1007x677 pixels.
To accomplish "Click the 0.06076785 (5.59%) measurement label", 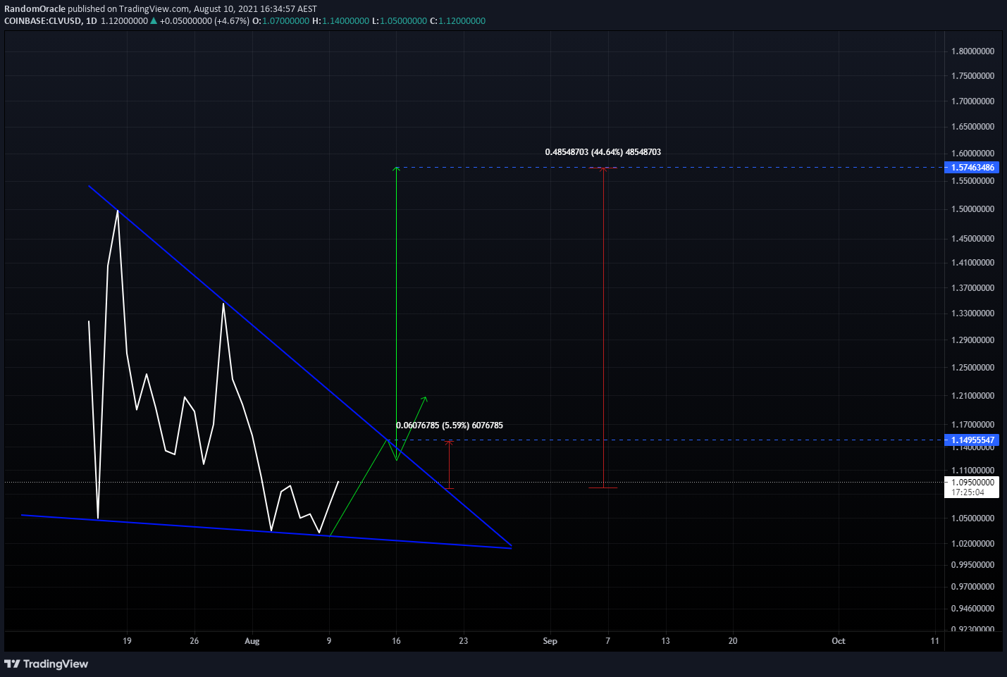I will click(x=450, y=426).
